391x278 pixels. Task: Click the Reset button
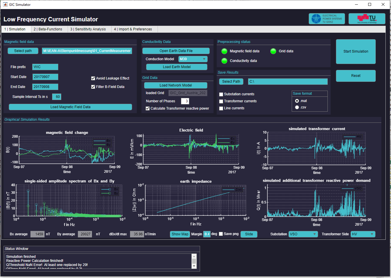coord(356,76)
